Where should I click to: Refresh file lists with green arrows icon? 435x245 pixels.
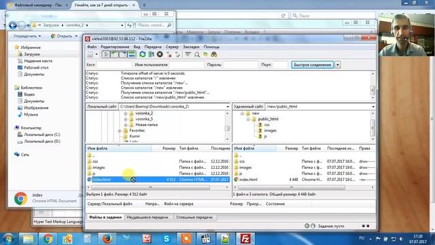(143, 54)
